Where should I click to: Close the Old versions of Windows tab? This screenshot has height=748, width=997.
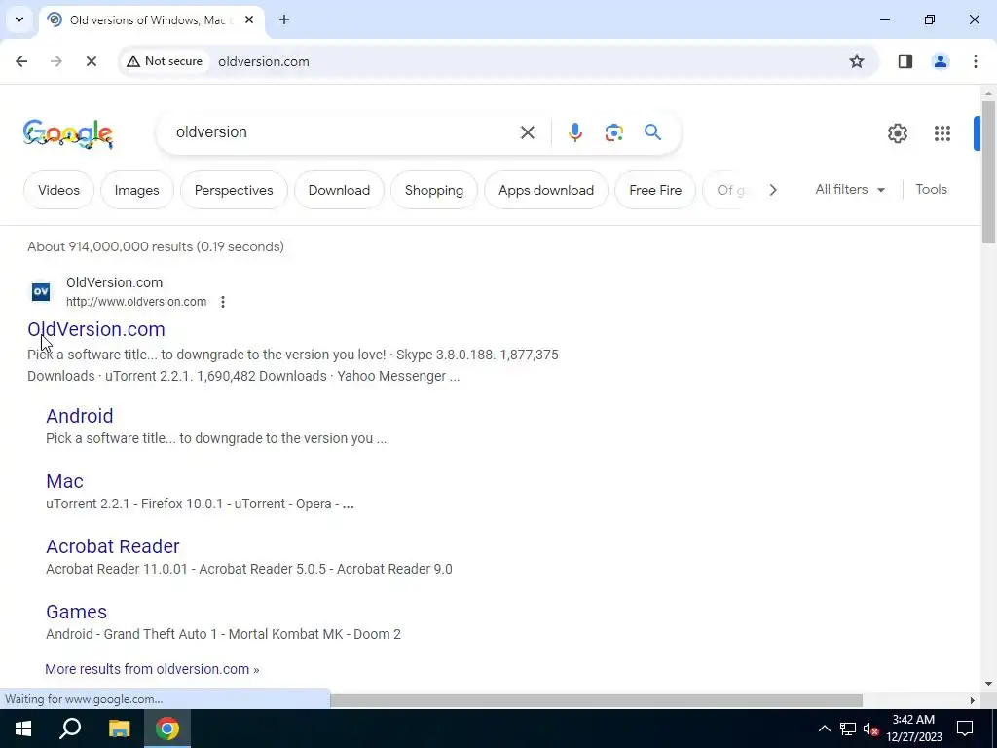pyautogui.click(x=249, y=19)
